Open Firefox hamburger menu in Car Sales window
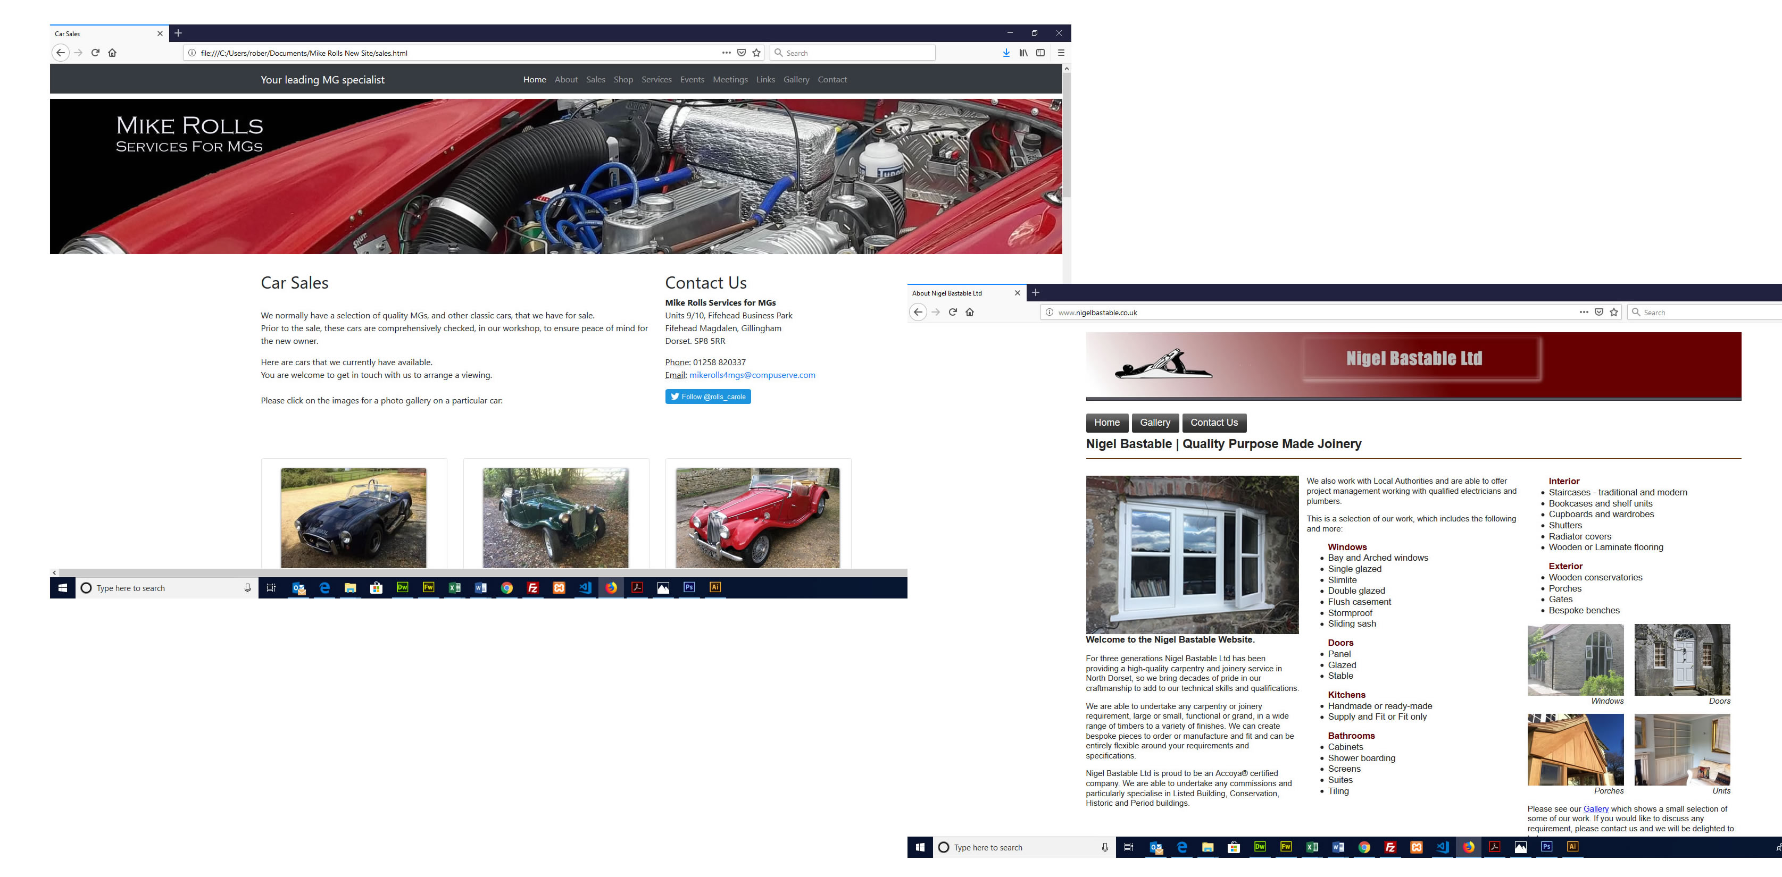 (1061, 53)
